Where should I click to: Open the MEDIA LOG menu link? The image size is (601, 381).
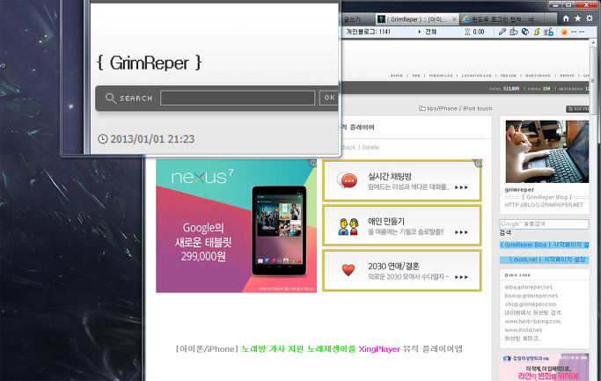coord(441,76)
